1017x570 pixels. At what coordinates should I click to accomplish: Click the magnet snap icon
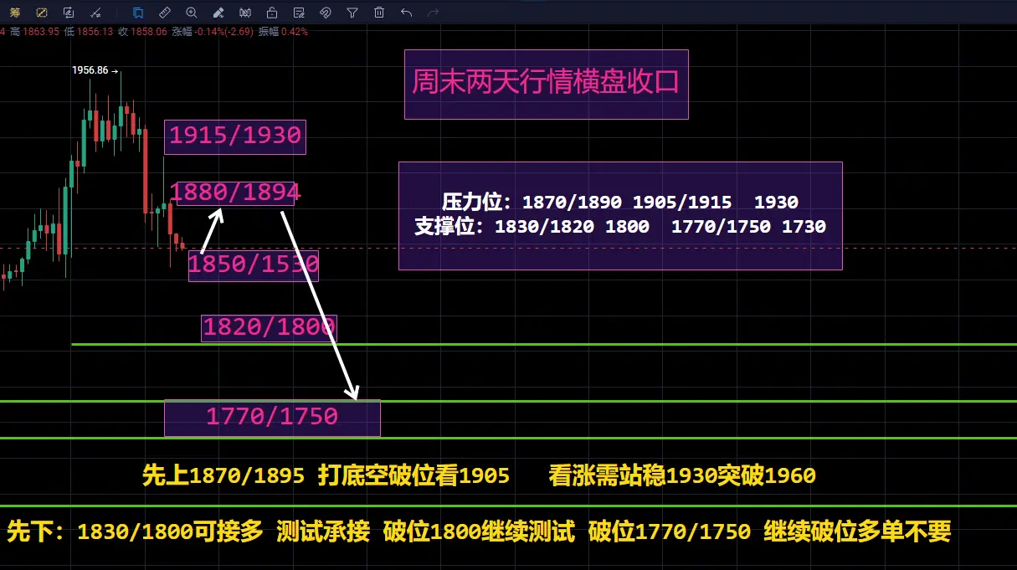pyautogui.click(x=326, y=13)
